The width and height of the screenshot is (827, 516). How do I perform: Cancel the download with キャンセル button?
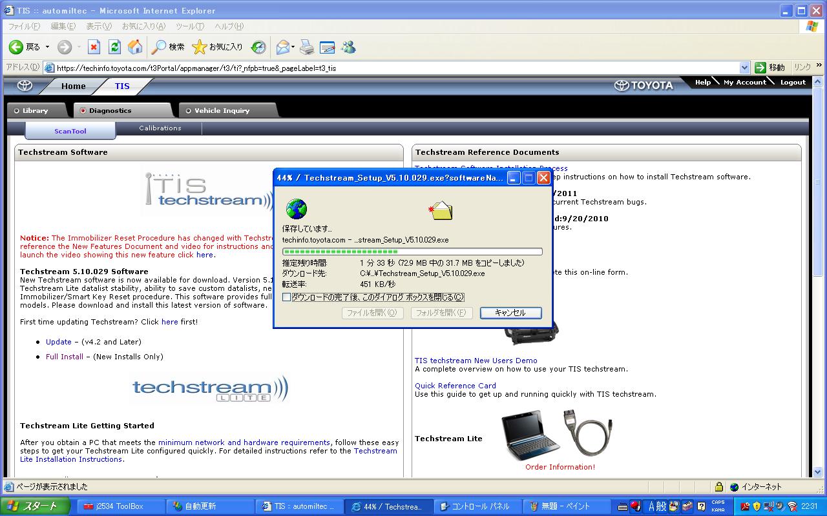click(510, 313)
